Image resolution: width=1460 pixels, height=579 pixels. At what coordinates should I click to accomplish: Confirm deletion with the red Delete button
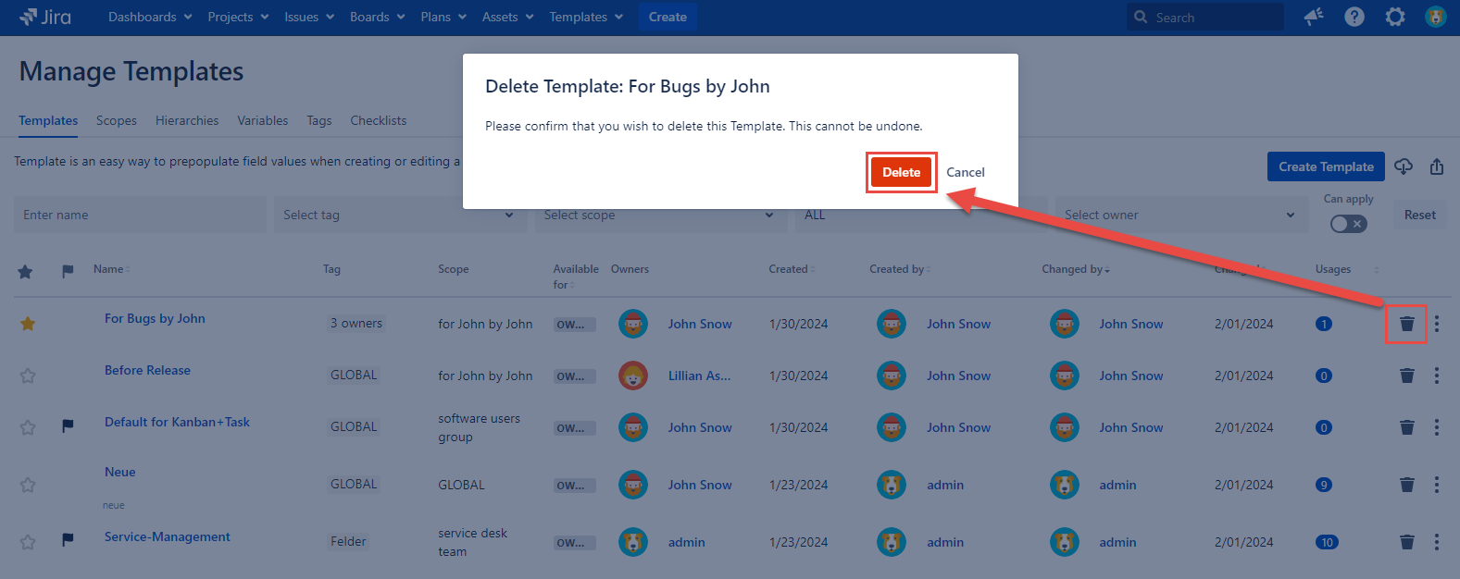coord(901,172)
